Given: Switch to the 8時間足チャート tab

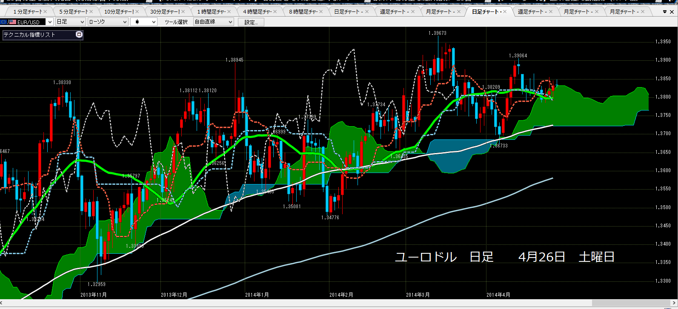Looking at the screenshot, I should point(303,11).
